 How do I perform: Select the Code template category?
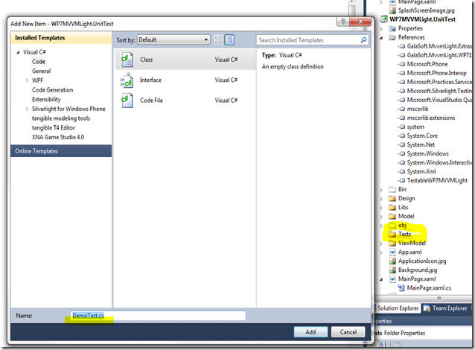(39, 62)
